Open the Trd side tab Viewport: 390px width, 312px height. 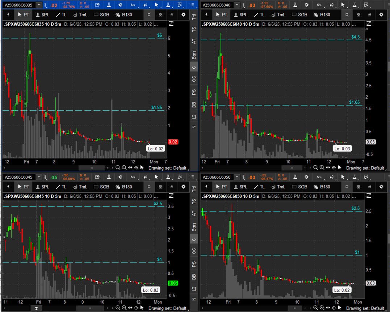[194, 17]
